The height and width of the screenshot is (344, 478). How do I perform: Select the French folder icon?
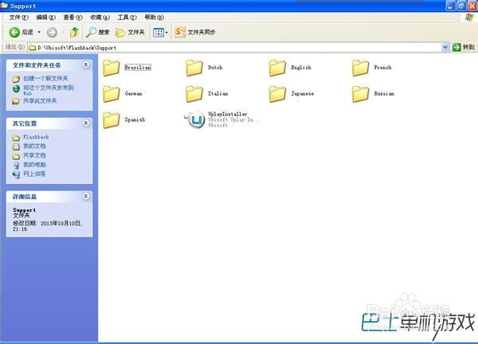(x=360, y=68)
